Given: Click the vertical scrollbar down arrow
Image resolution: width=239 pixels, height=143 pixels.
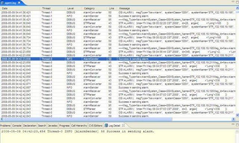Looking at the screenshot, I should [238, 115].
